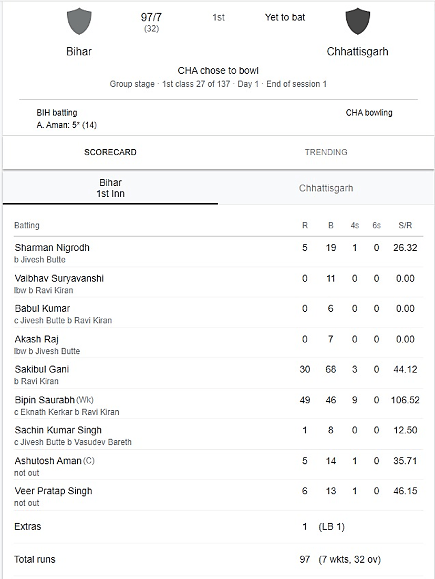Click the Bihar team name header

[79, 52]
